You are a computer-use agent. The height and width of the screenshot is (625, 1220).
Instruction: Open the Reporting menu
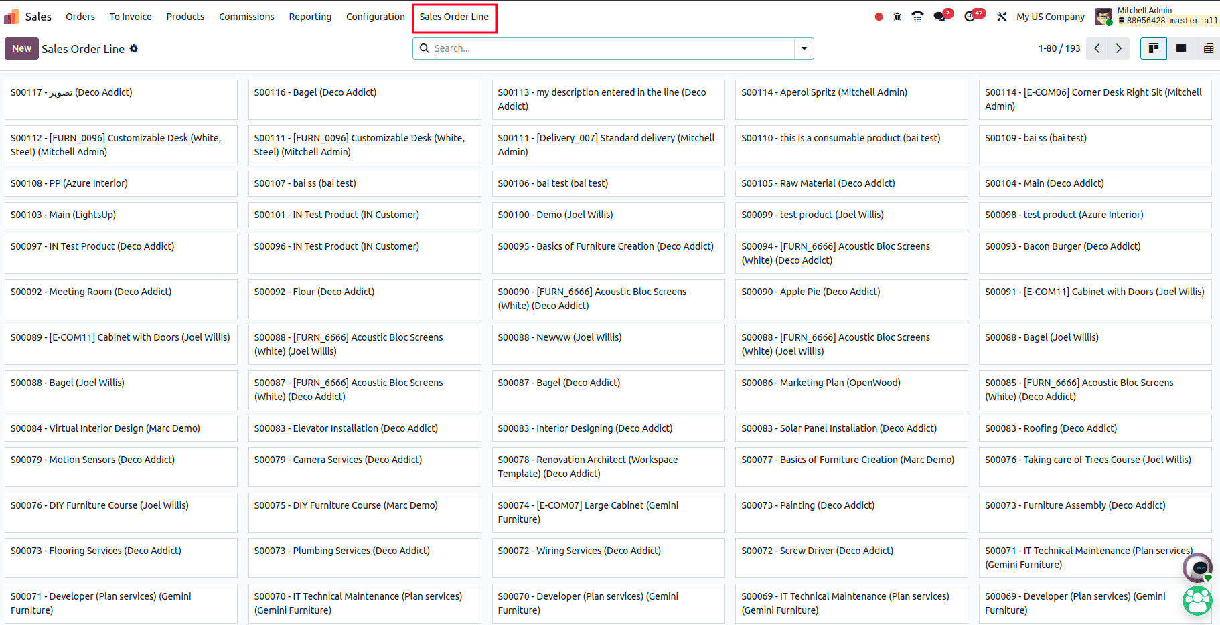tap(310, 17)
